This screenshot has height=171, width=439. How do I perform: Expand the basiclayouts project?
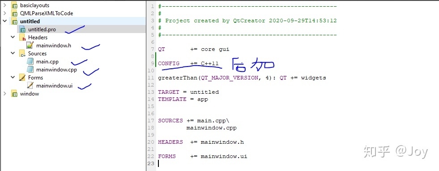[5, 5]
